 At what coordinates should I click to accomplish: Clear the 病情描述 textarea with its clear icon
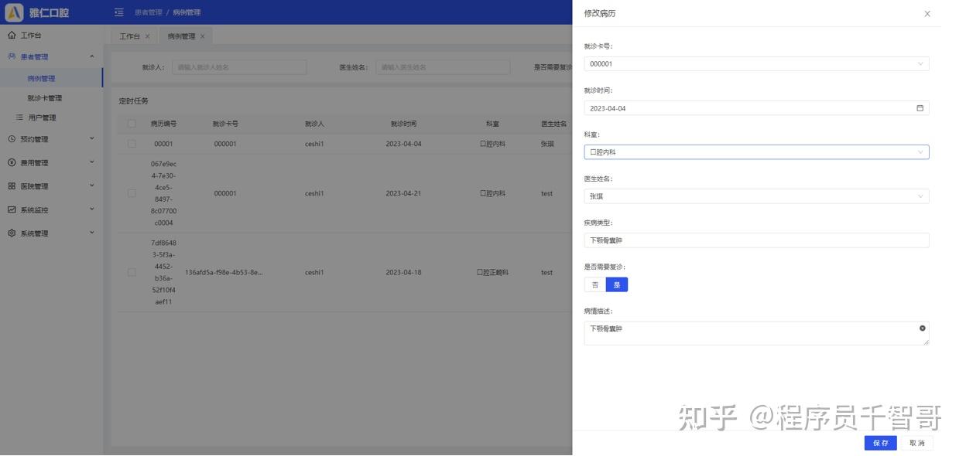click(922, 328)
